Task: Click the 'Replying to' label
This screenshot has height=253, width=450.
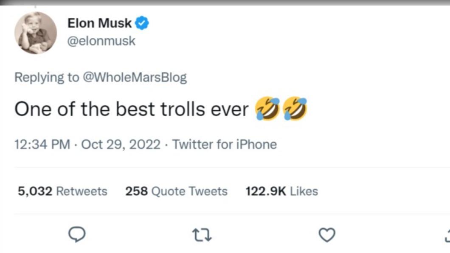Action: (47, 77)
